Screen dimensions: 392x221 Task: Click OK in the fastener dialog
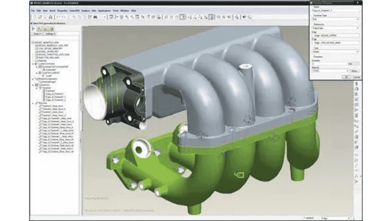[346, 77]
